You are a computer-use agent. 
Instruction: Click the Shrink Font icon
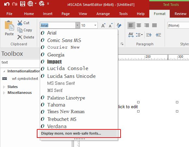[x=111, y=25]
